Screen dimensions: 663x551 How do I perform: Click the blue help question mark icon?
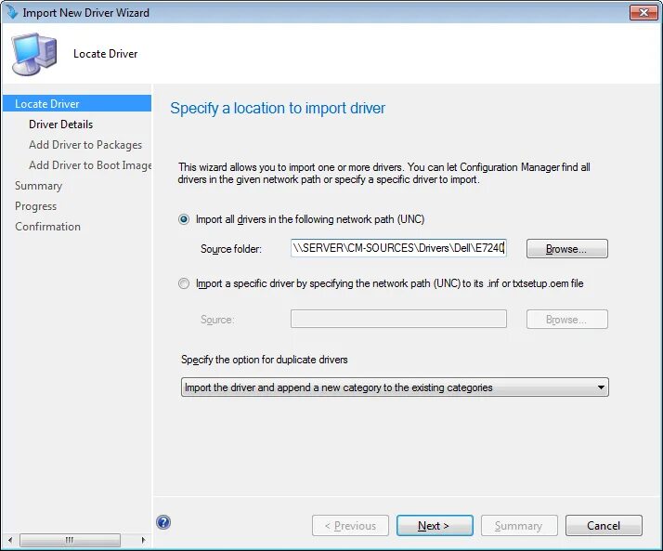tap(163, 522)
